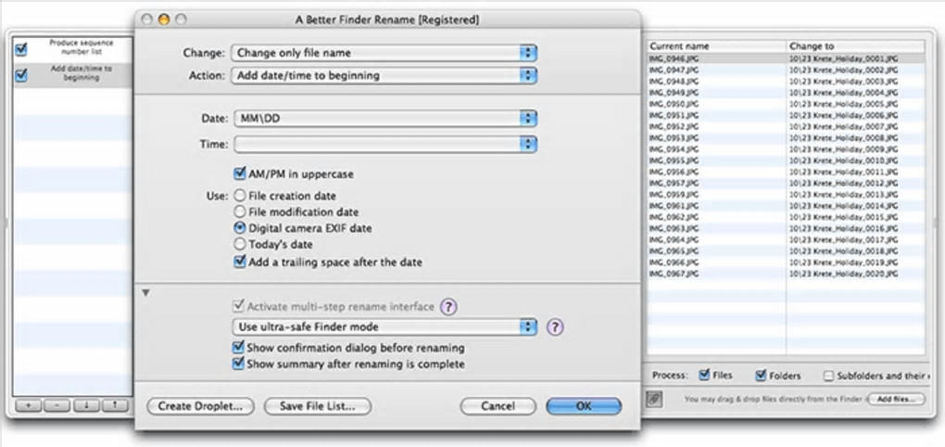Uncheck 'Show confirmation dialog before renaming'

tap(240, 348)
